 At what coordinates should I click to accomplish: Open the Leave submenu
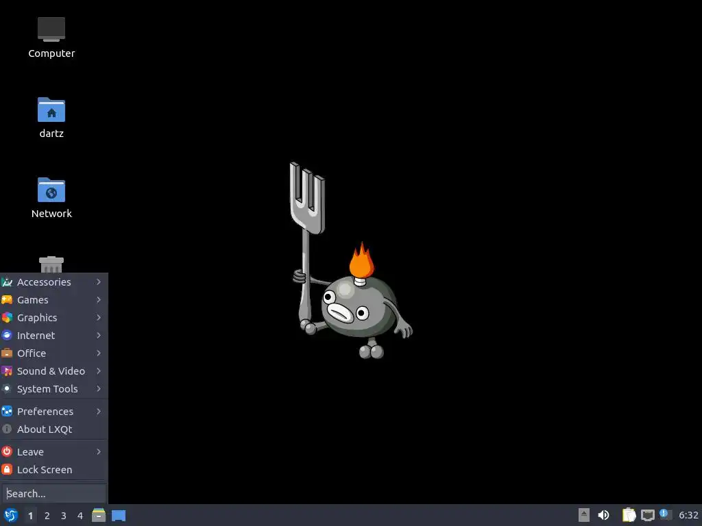coord(53,452)
